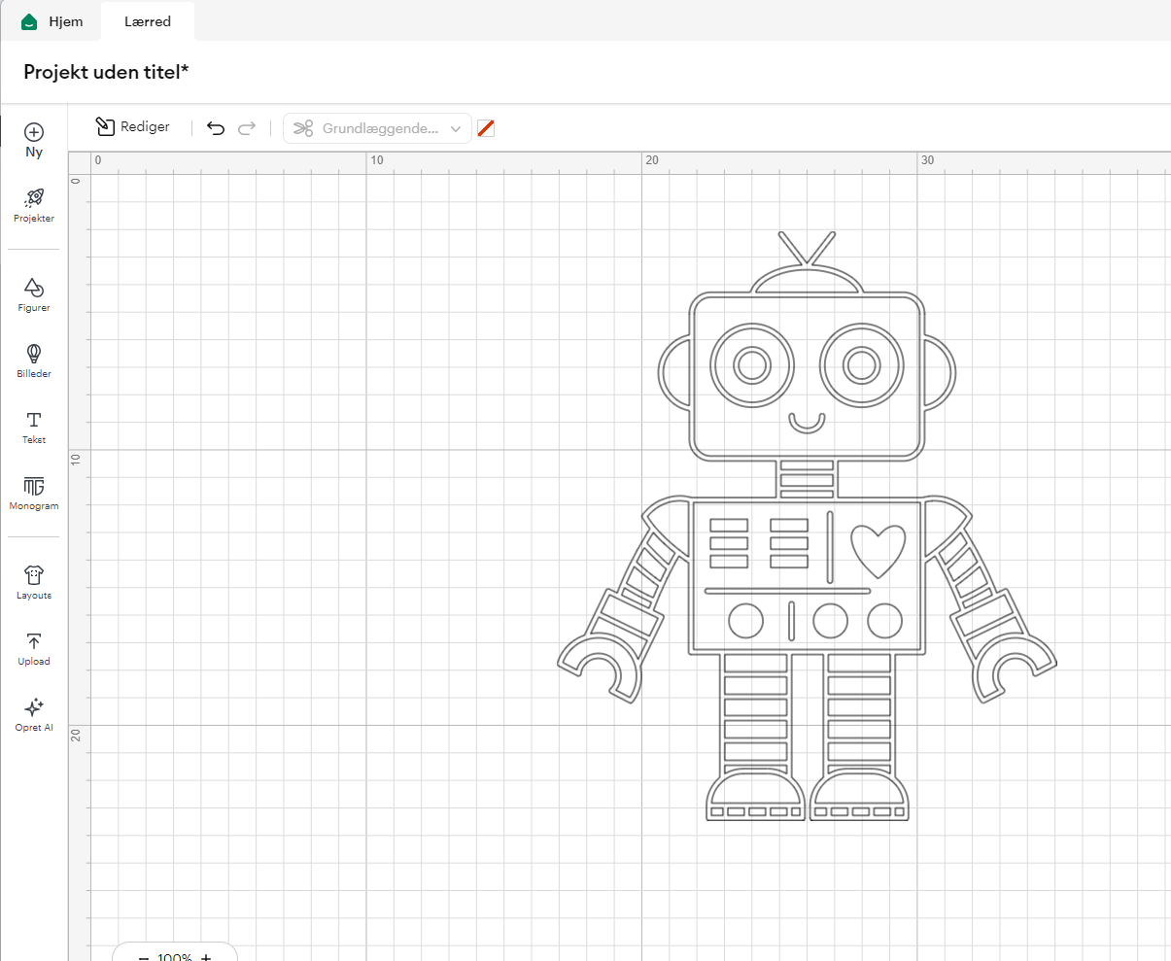1171x961 pixels.
Task: Open the Billeder images library
Action: (34, 360)
